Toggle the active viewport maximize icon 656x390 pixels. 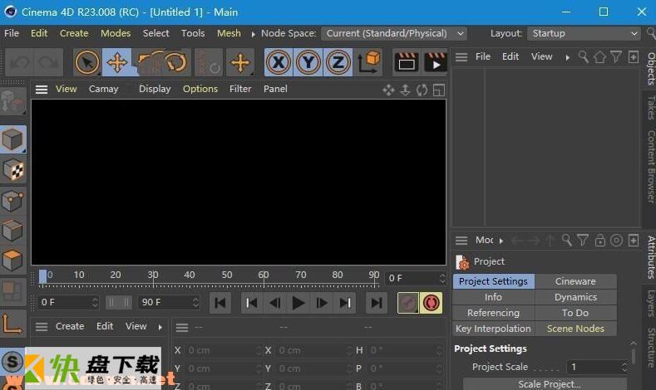[439, 90]
